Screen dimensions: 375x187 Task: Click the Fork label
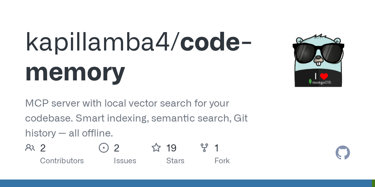pyautogui.click(x=222, y=161)
